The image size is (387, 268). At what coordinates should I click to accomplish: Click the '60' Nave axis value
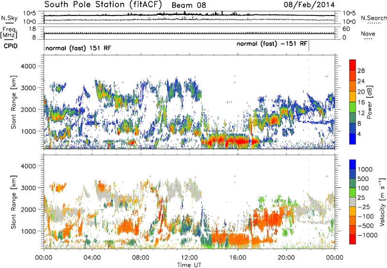pyautogui.click(x=346, y=29)
